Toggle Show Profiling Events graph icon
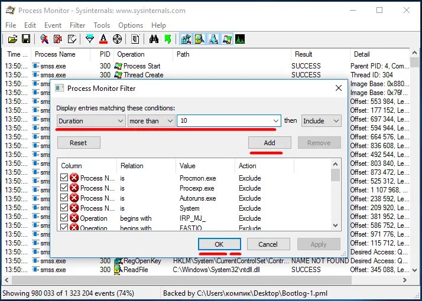 pyautogui.click(x=240, y=39)
